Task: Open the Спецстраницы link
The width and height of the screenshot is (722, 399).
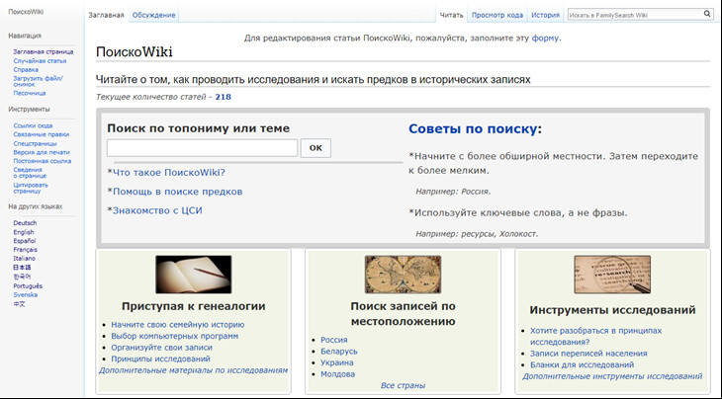Action: pos(35,143)
